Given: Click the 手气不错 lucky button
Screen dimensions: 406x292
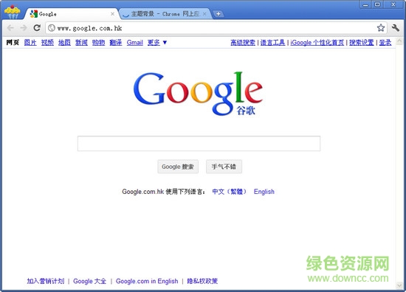Looking at the screenshot, I should [224, 167].
